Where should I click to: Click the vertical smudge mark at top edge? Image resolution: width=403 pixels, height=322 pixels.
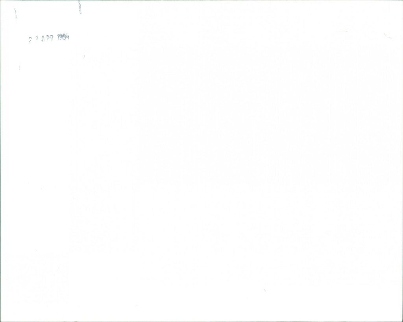[x=79, y=7]
